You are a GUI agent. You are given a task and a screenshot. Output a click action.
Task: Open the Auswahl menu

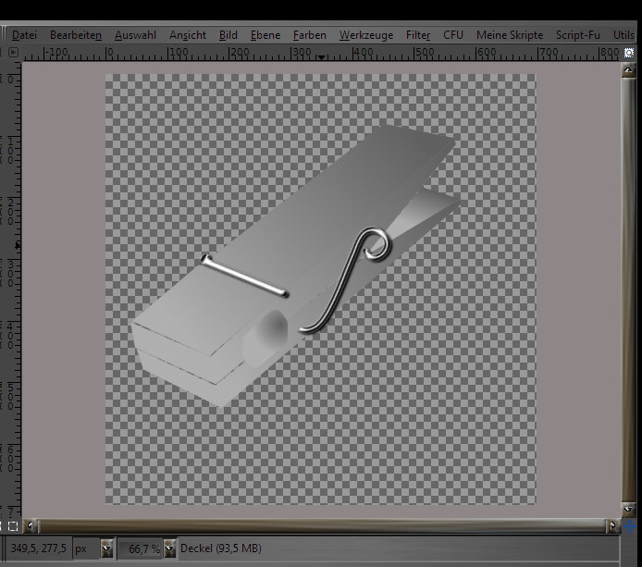coord(135,35)
